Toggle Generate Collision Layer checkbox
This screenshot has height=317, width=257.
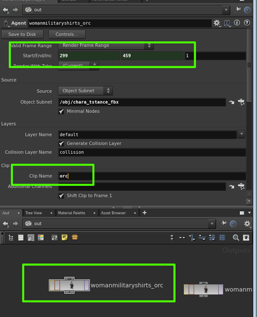click(61, 144)
